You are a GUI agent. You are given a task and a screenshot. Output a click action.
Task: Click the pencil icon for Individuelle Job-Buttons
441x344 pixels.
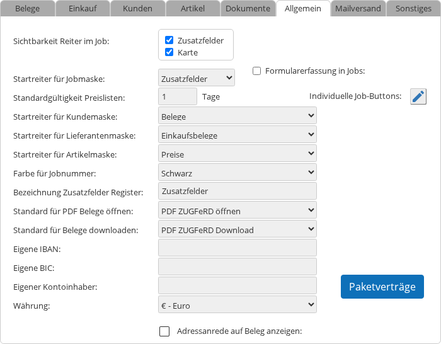tap(418, 96)
